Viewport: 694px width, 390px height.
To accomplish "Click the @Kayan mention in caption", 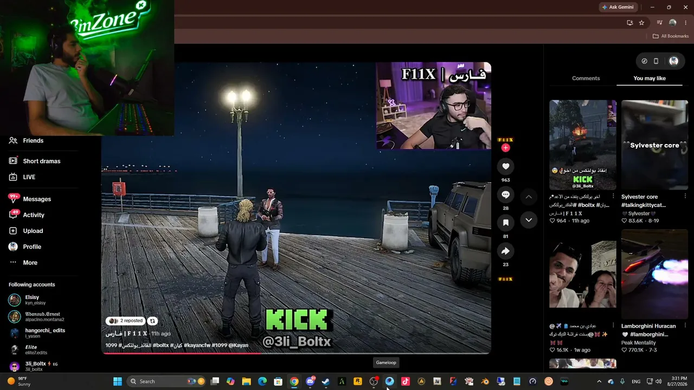I will [x=239, y=345].
